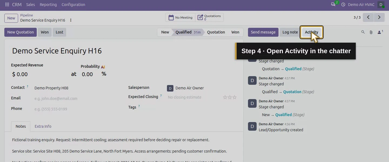The width and height of the screenshot is (389, 162).
Task: Click the New Quotation button
Action: 21,32
